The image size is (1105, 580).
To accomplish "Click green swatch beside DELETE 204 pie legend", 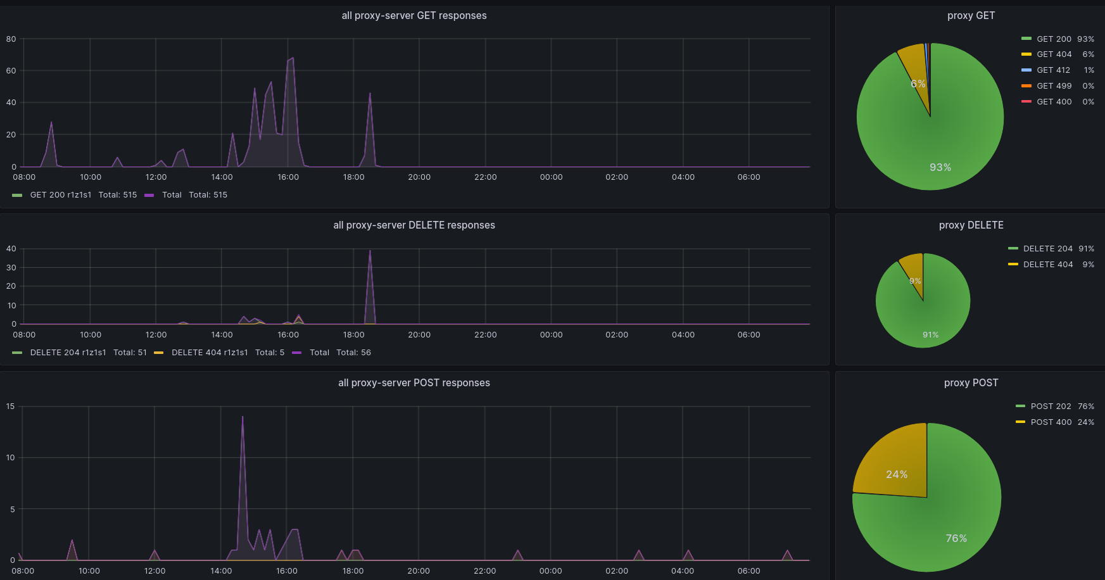I will tap(1013, 249).
